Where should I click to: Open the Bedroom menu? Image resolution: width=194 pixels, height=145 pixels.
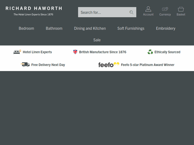(26, 28)
